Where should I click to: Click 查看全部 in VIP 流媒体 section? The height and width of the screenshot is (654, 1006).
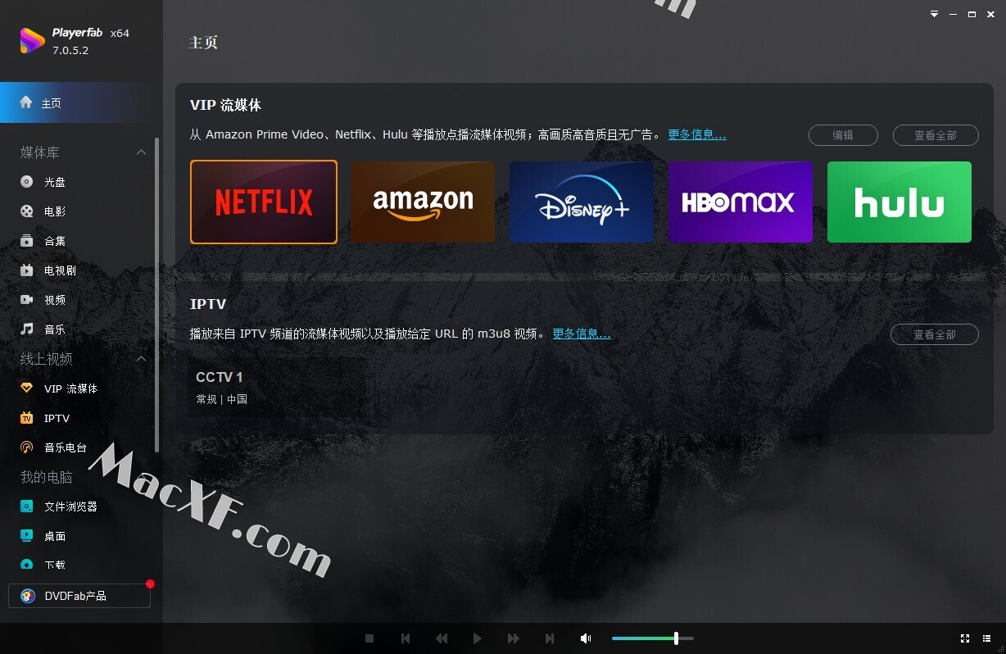point(936,135)
